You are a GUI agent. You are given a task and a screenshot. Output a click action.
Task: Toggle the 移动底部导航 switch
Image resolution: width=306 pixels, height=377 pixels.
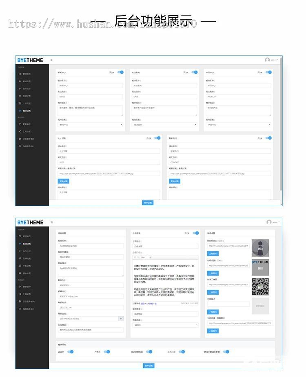[x=149, y=352]
